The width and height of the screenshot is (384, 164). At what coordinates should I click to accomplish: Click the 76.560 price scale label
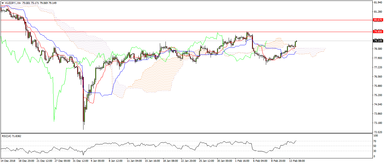[x=378, y=77]
